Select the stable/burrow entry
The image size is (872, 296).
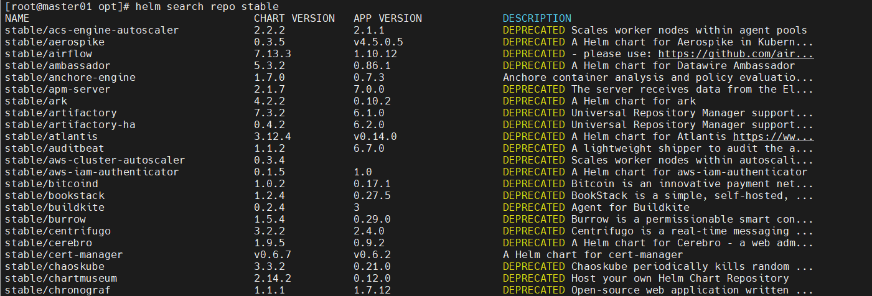coord(45,219)
